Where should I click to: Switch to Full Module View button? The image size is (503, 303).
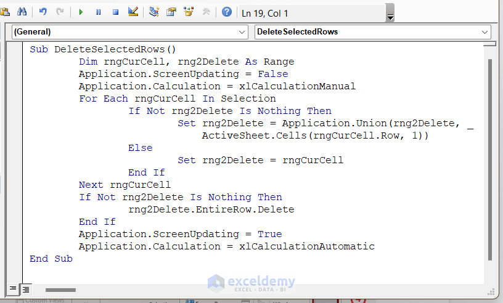point(26,289)
